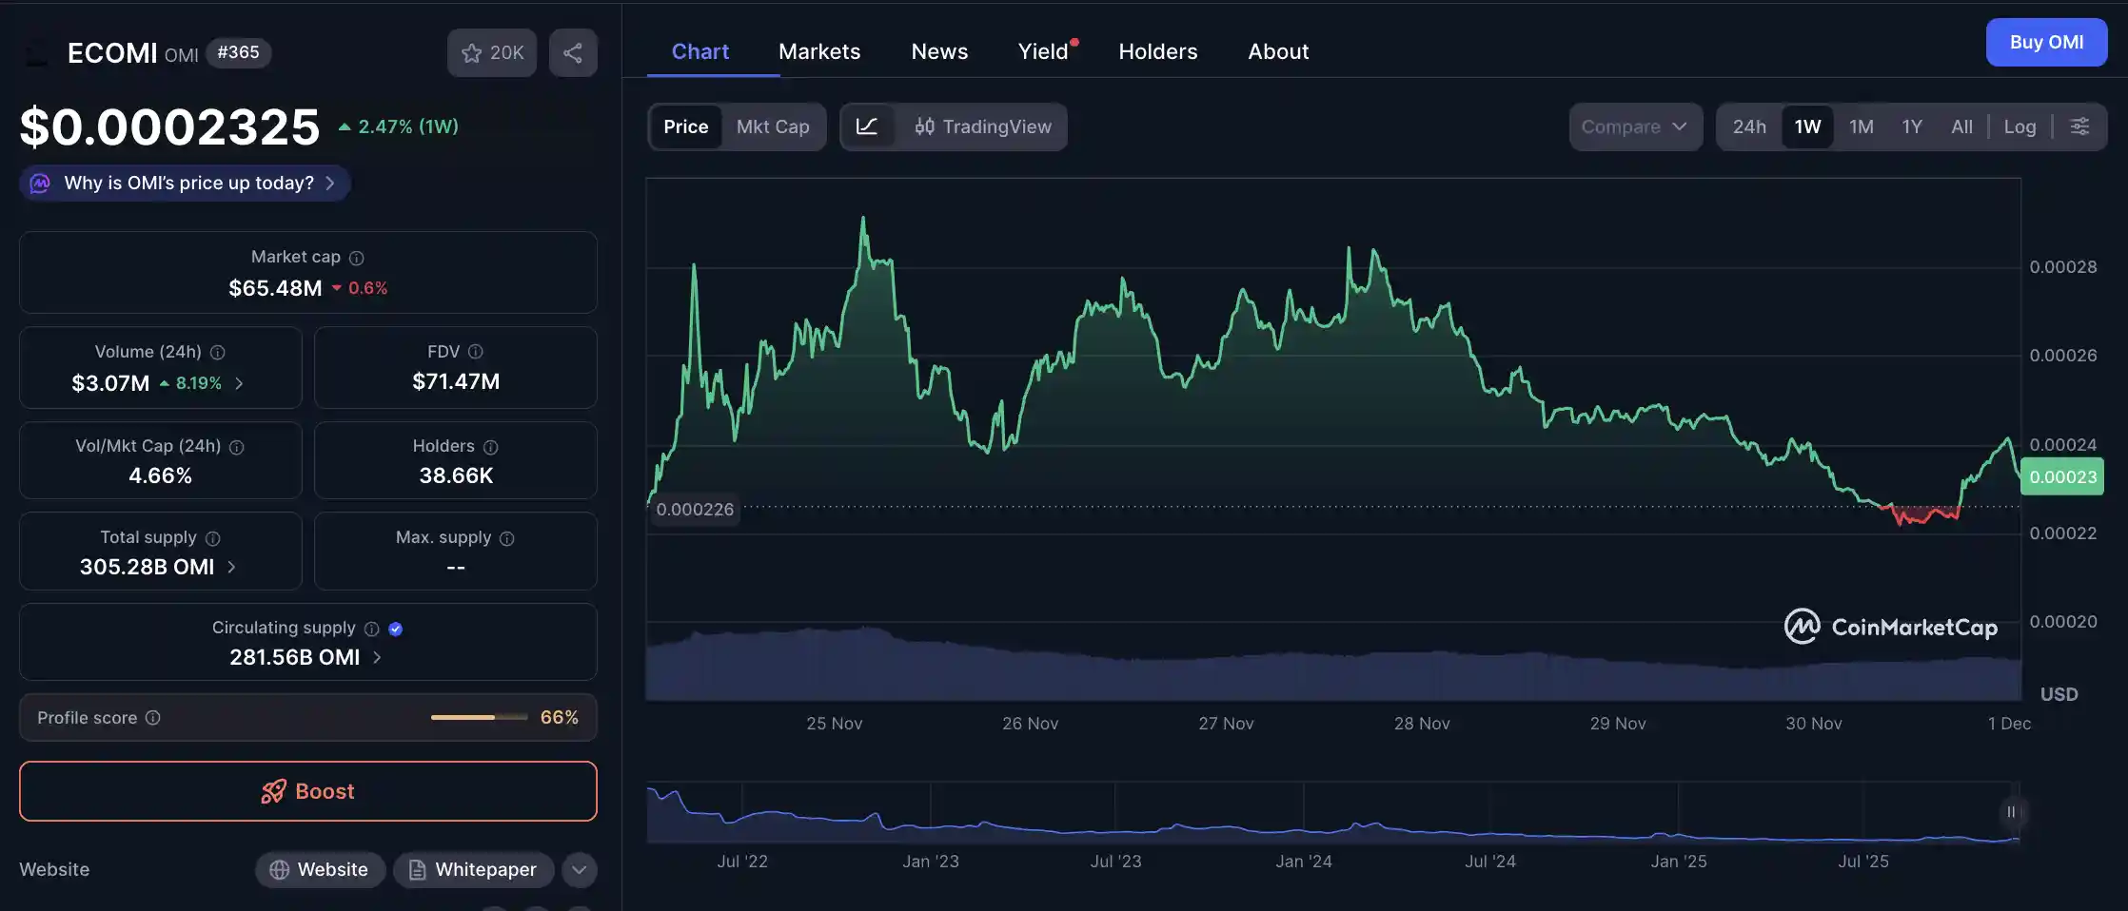Click the CoinMarketCap logo watermark

pos(1890,626)
